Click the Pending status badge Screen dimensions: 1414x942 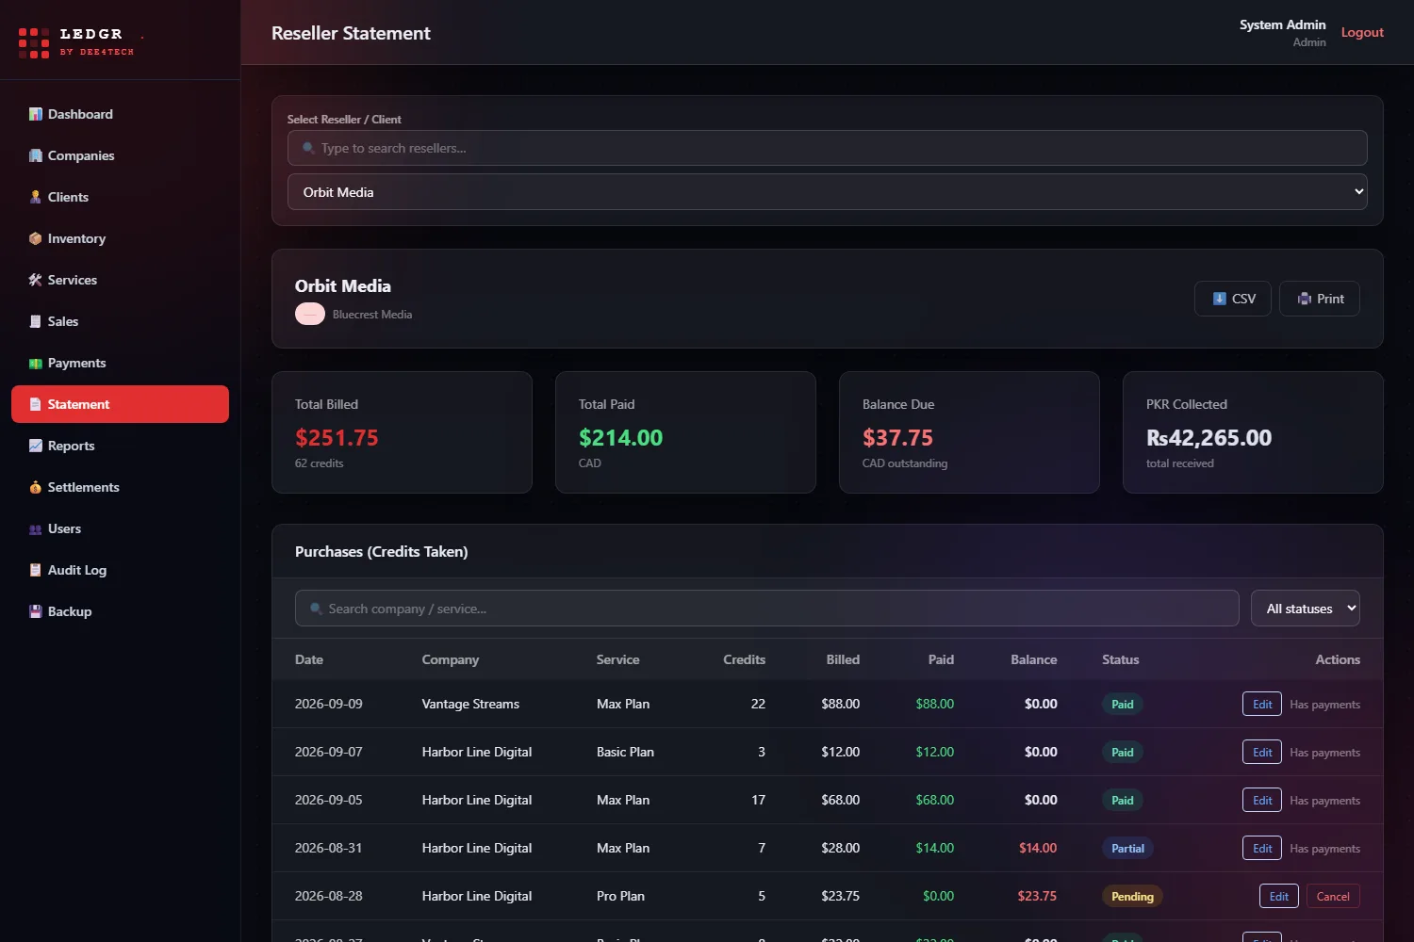(1132, 896)
